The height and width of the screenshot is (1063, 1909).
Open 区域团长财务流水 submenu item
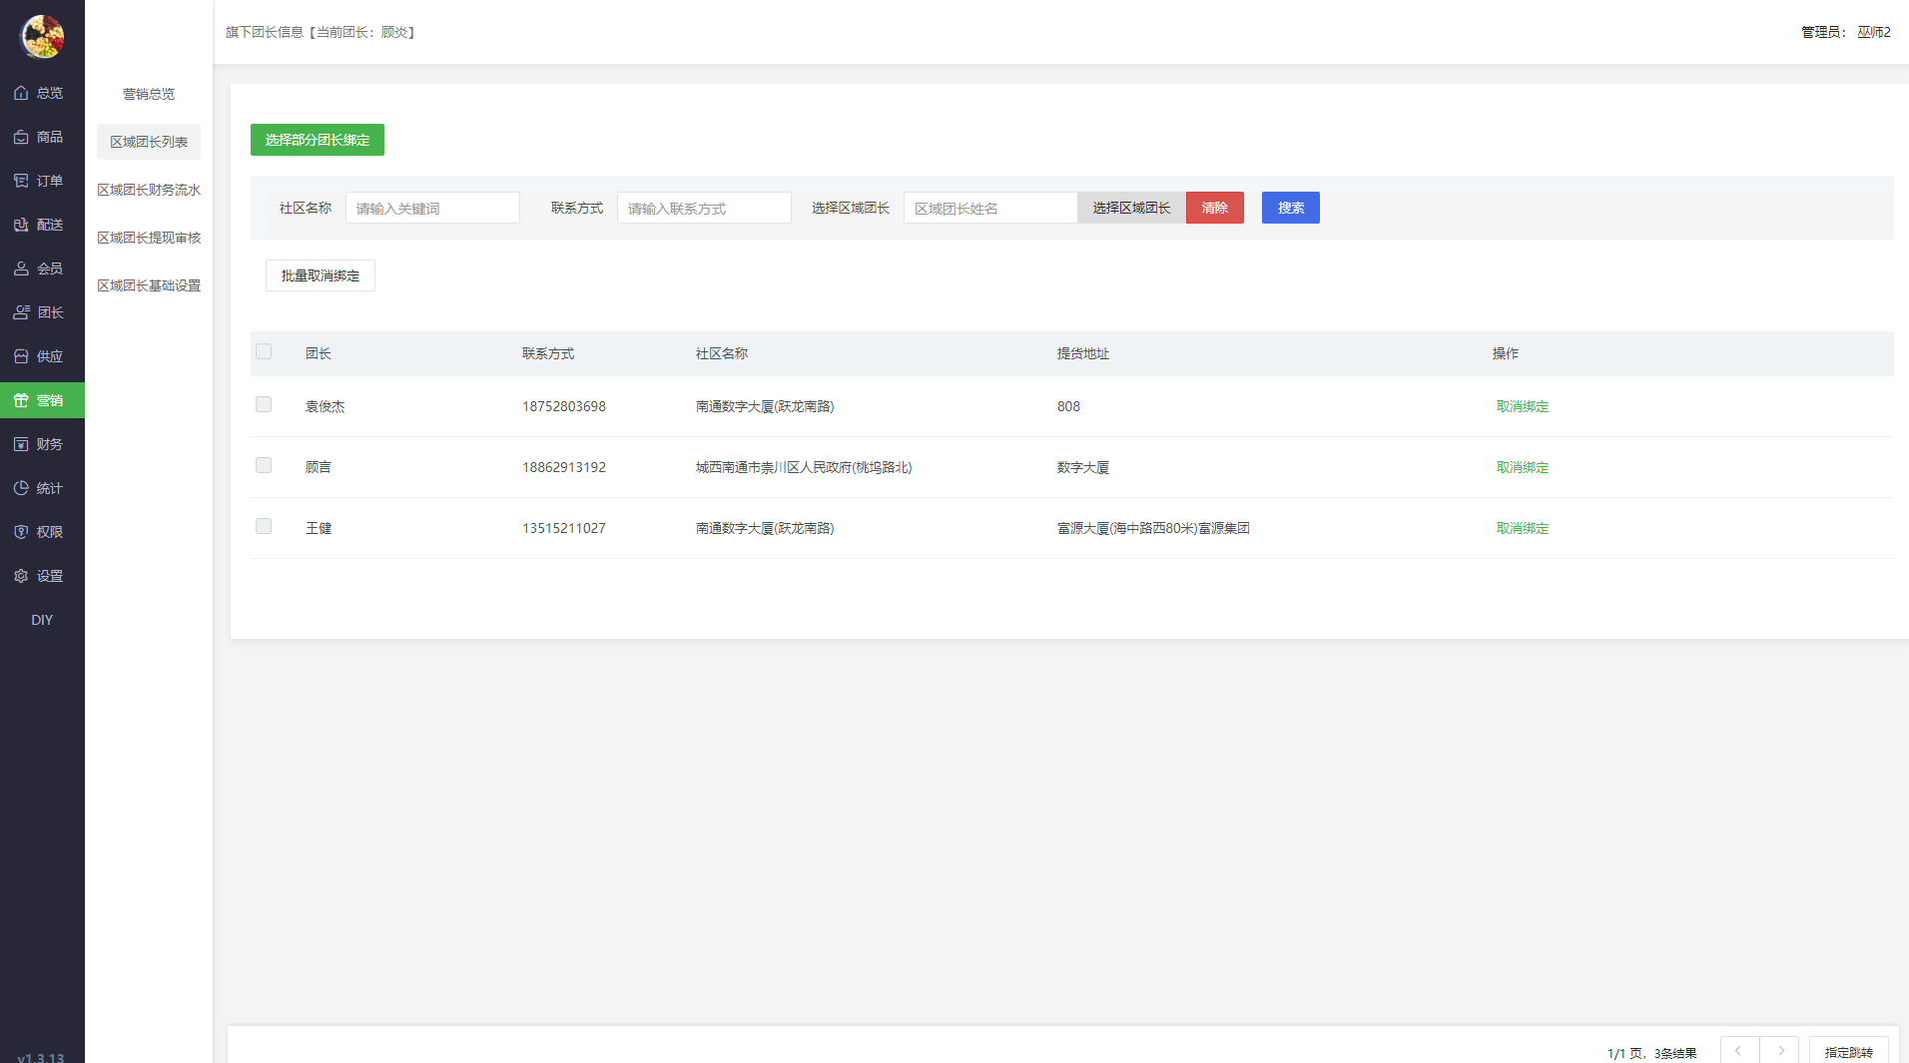[x=149, y=190]
